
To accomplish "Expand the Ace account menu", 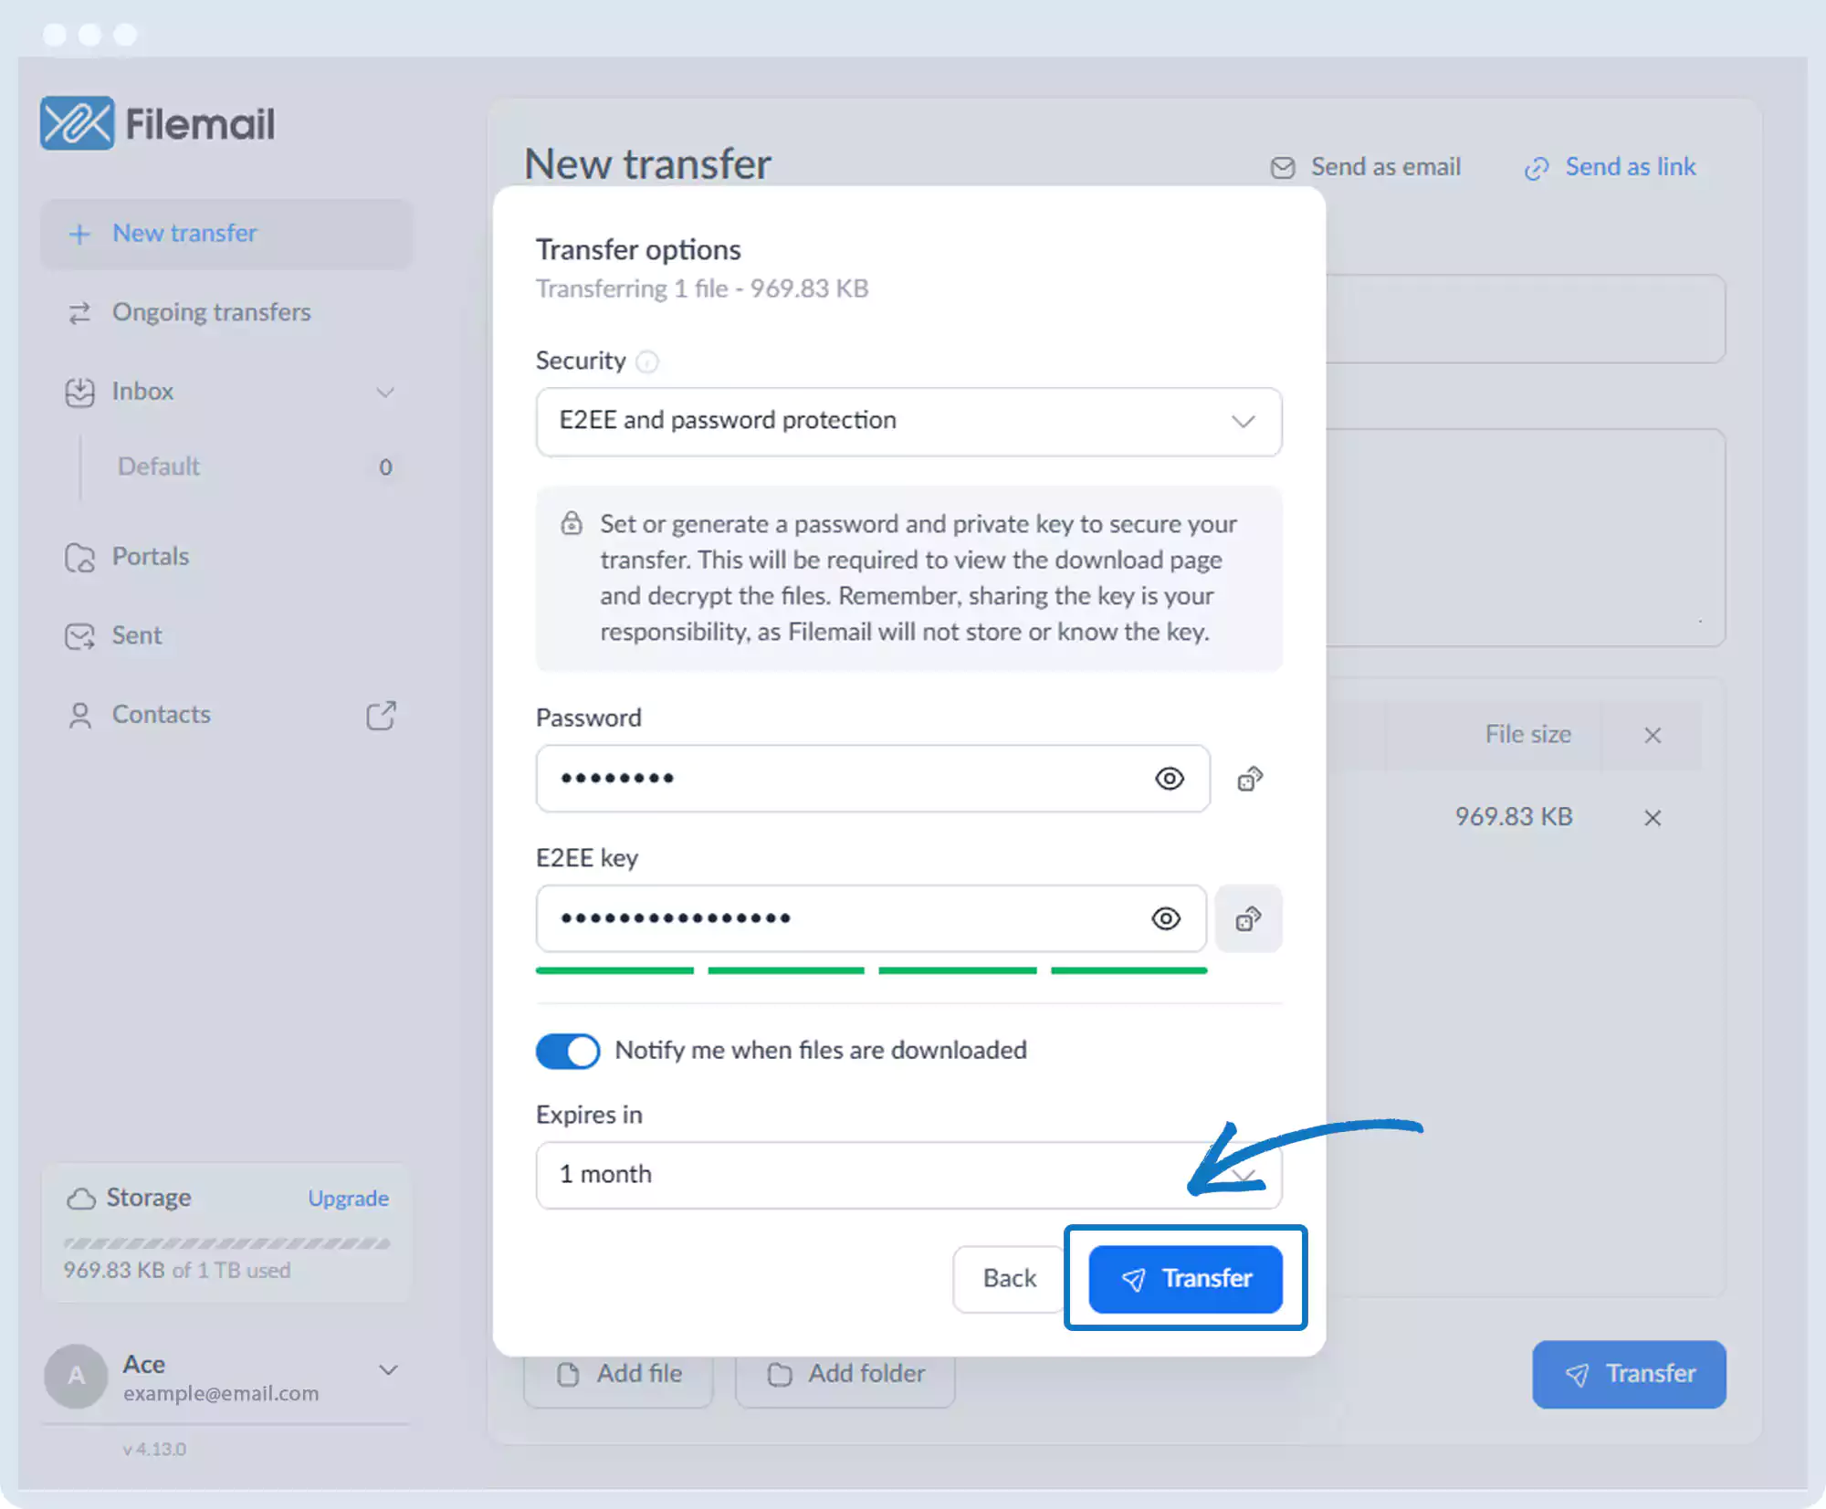I will (x=388, y=1369).
